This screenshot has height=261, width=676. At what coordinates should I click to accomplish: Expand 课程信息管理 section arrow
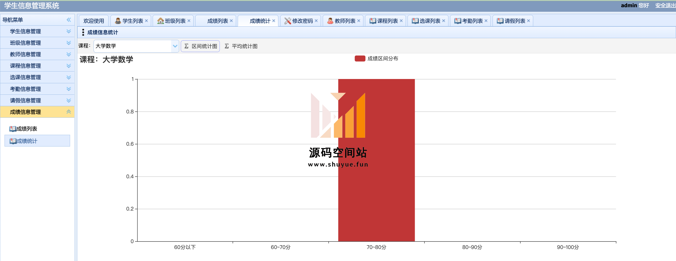[69, 66]
